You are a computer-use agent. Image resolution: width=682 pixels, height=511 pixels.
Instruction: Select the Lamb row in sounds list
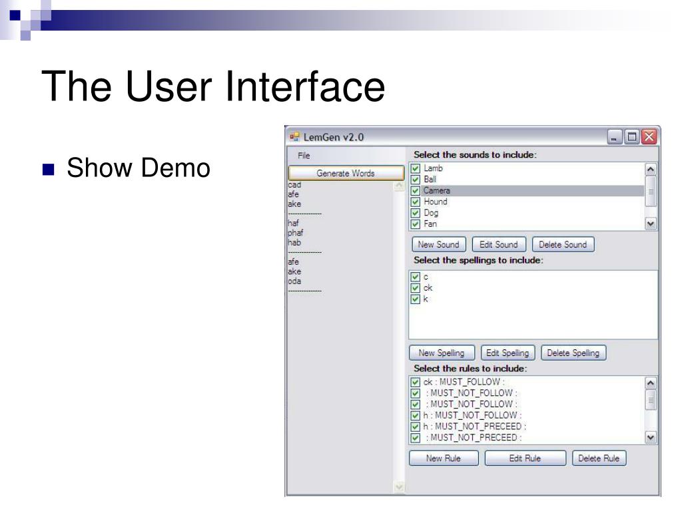tap(527, 168)
